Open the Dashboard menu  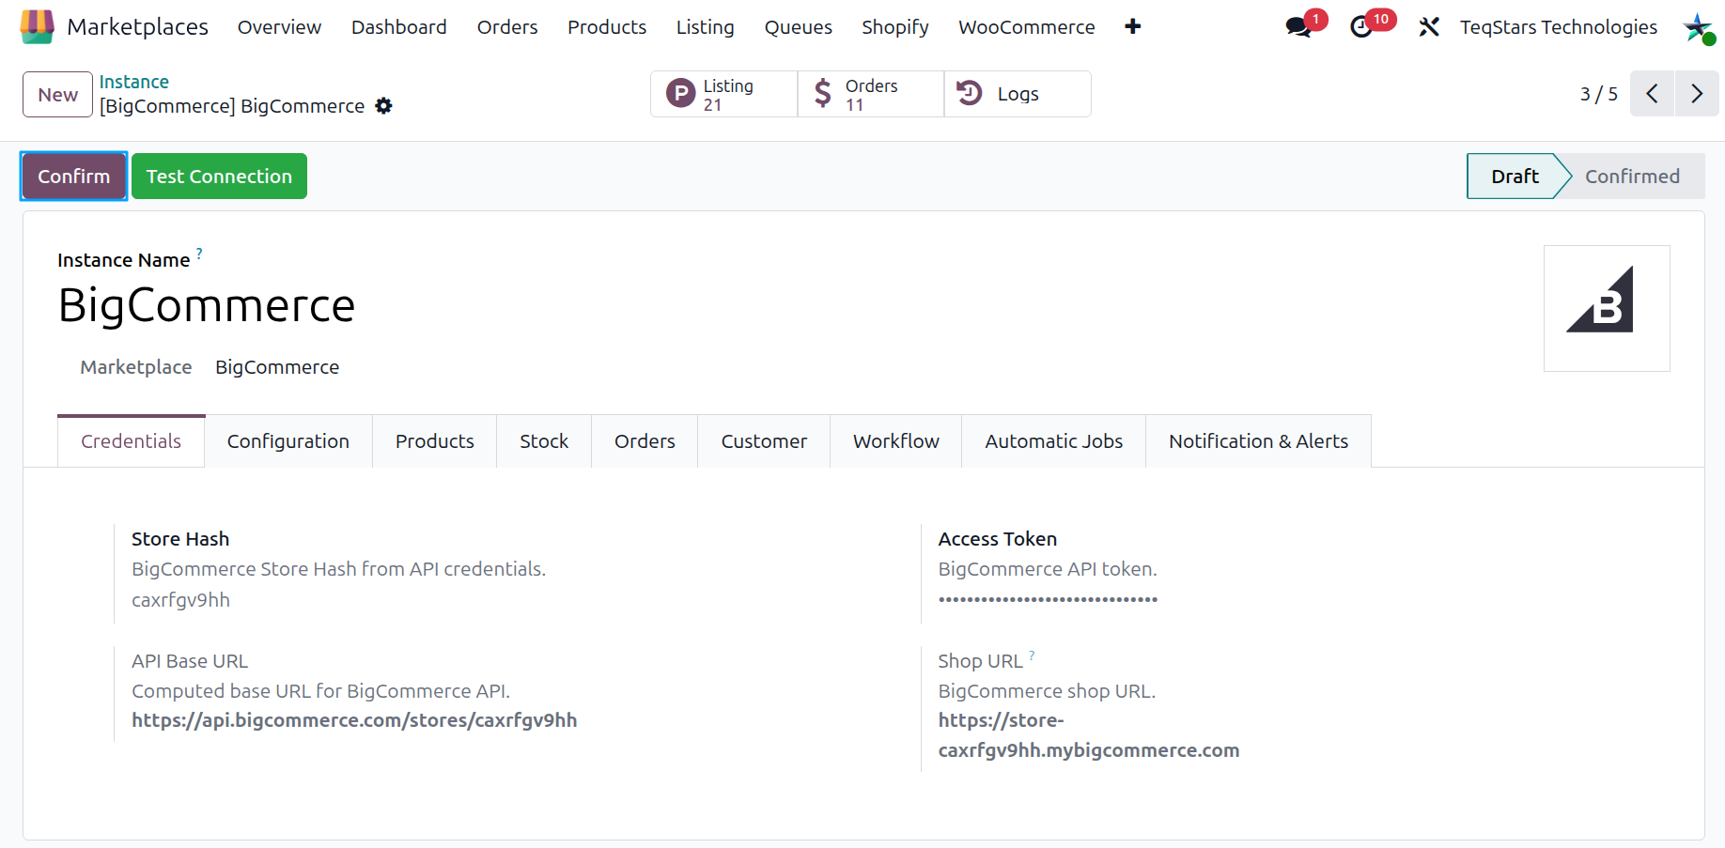tap(399, 27)
